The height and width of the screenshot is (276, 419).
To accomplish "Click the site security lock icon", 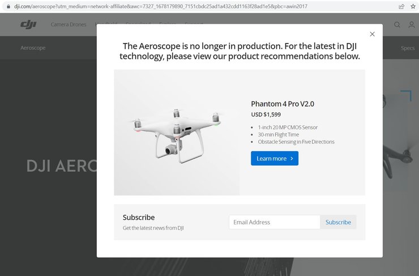I will (x=7, y=6).
